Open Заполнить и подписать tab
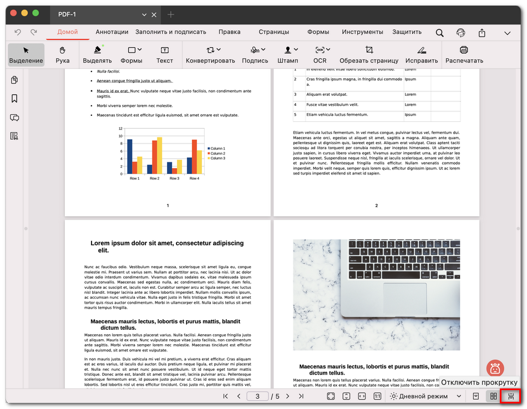Image resolution: width=527 pixels, height=409 pixels. [171, 32]
